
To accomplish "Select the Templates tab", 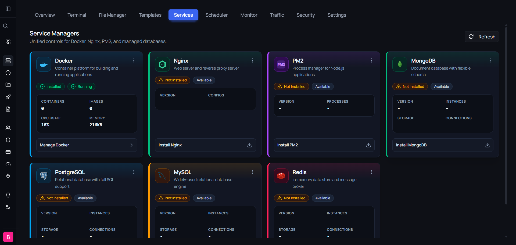I will point(150,15).
